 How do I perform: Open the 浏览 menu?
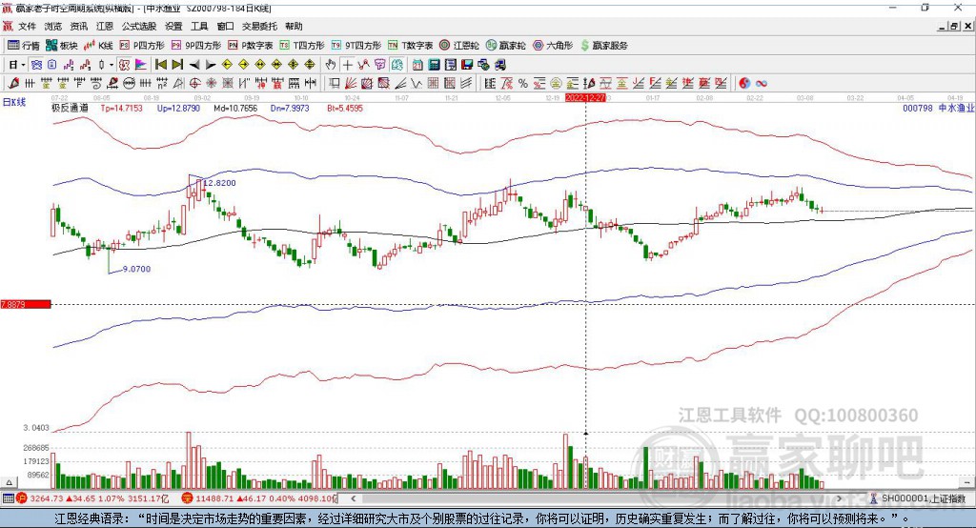pyautogui.click(x=53, y=26)
